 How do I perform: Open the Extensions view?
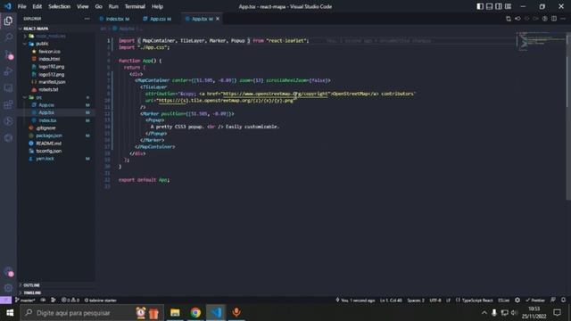click(x=8, y=105)
